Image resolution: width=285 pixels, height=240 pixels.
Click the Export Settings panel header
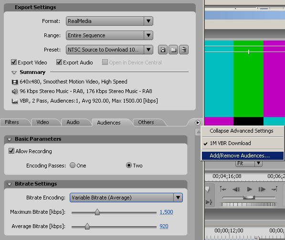point(100,8)
